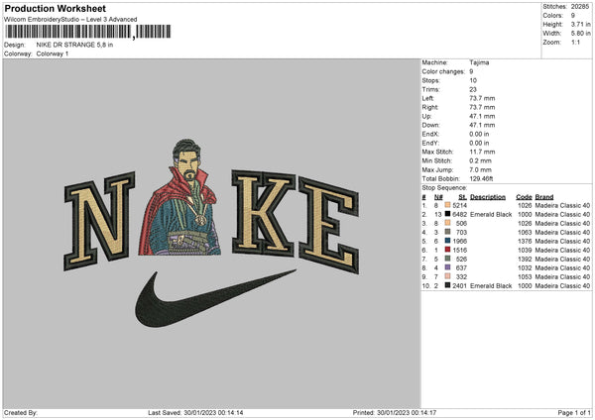Click the Machine value 'Tajima'

[x=479, y=62]
